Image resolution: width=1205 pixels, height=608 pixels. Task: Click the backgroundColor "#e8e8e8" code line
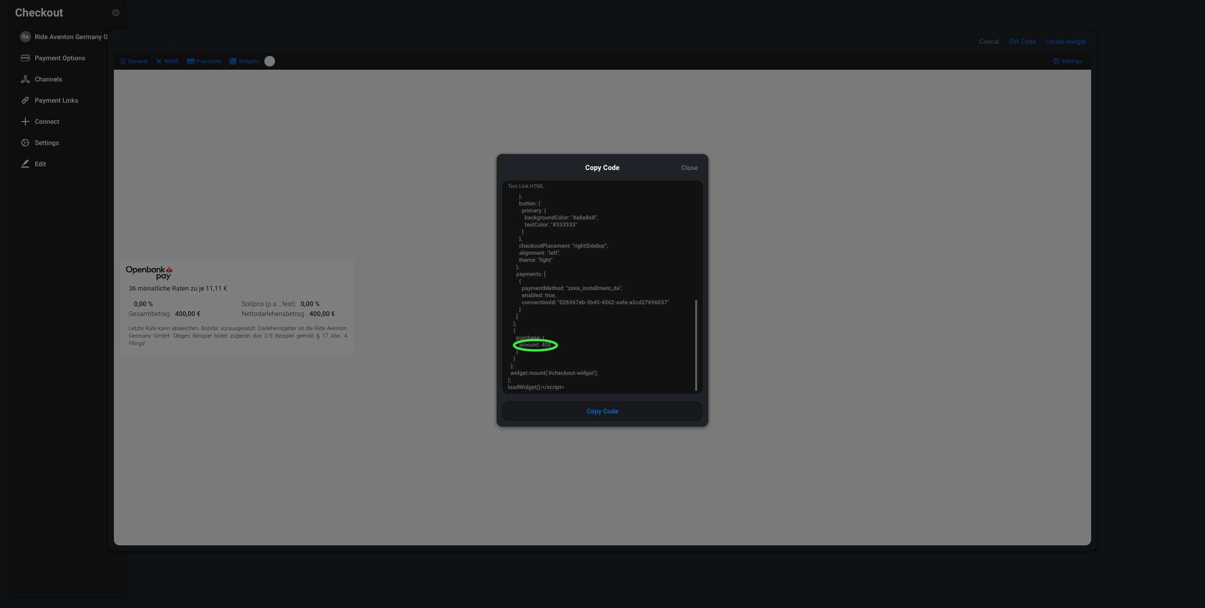pyautogui.click(x=561, y=218)
